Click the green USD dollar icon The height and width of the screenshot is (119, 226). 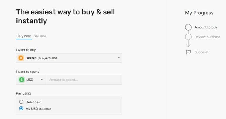(21, 80)
